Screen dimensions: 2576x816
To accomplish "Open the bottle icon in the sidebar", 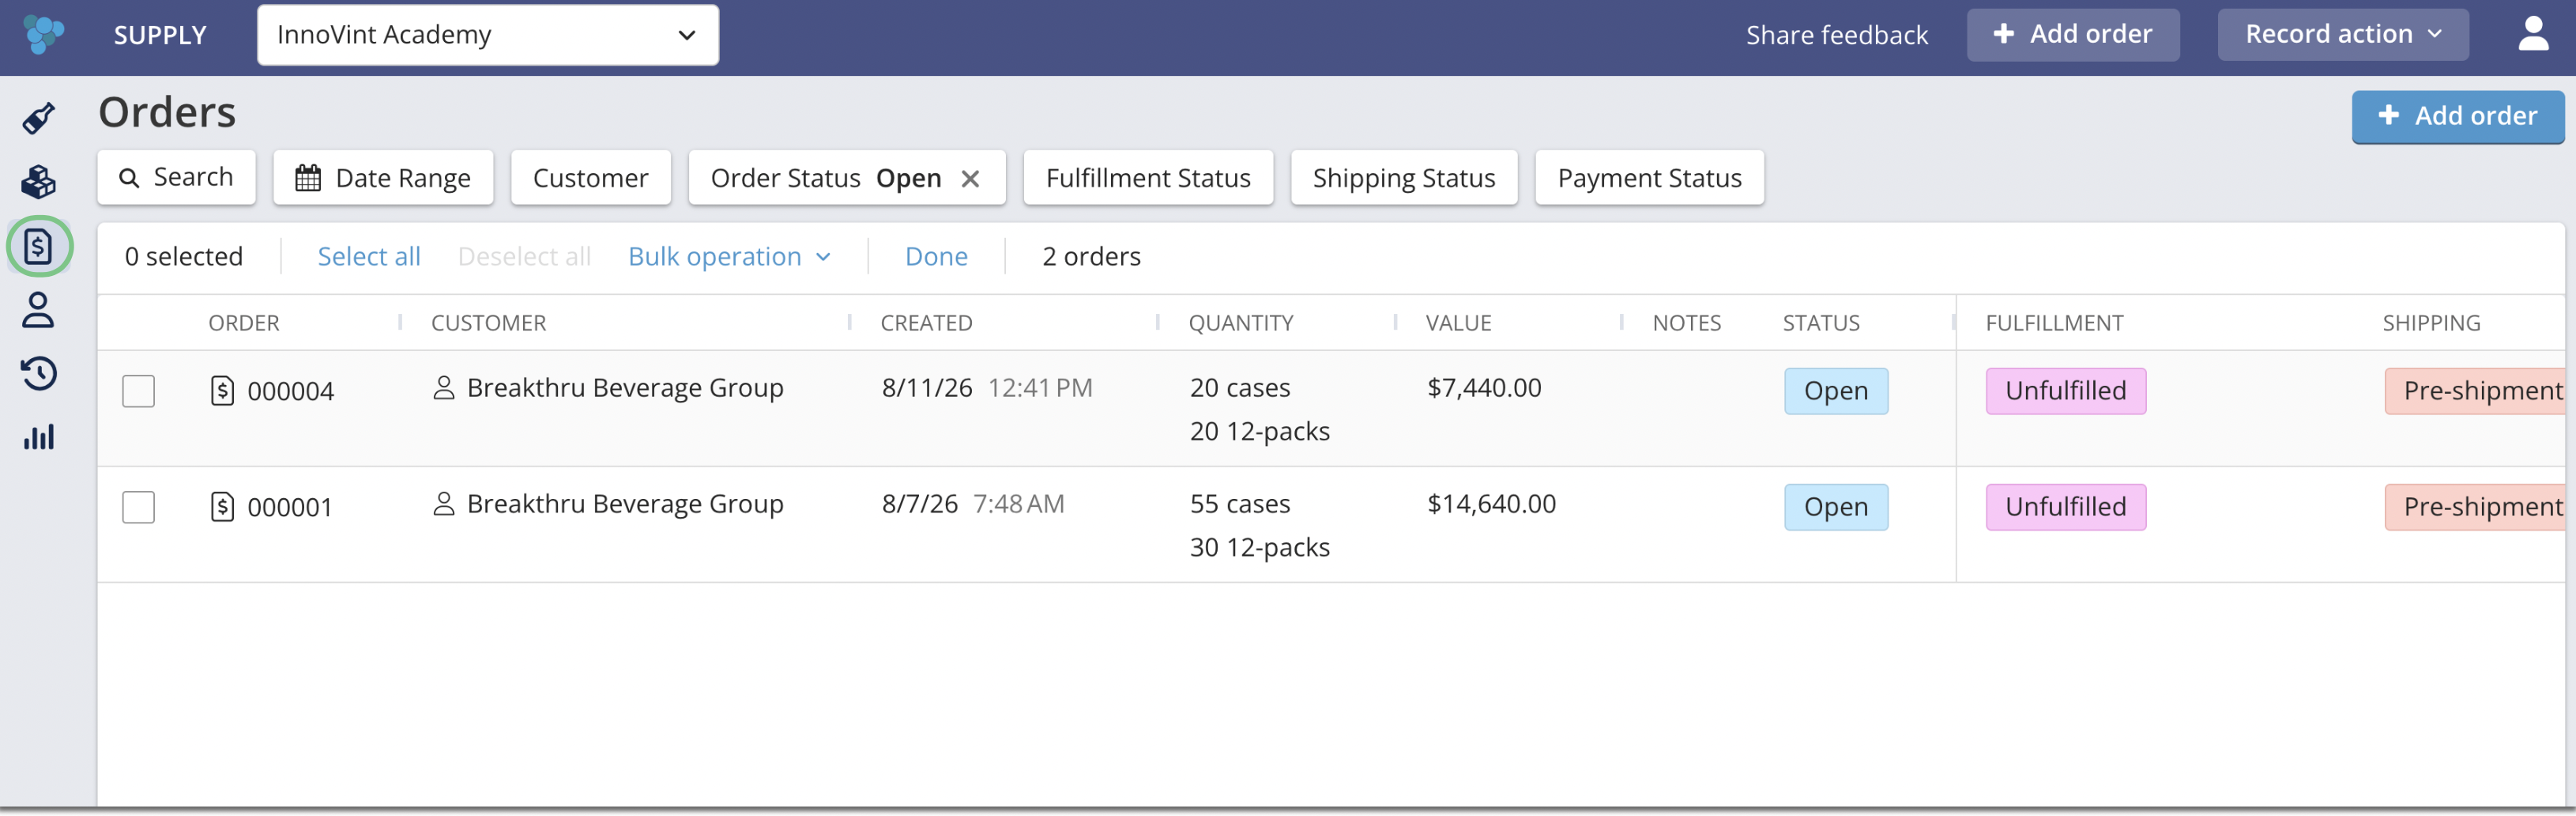I will click(39, 118).
